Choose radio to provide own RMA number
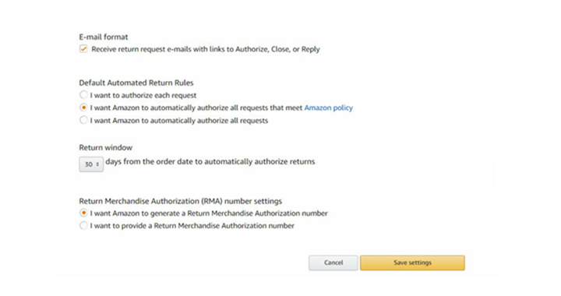This screenshot has width=561, height=296. tap(83, 226)
